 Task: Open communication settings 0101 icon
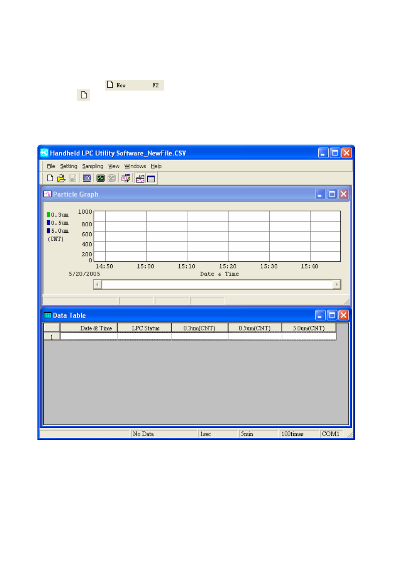coord(87,178)
